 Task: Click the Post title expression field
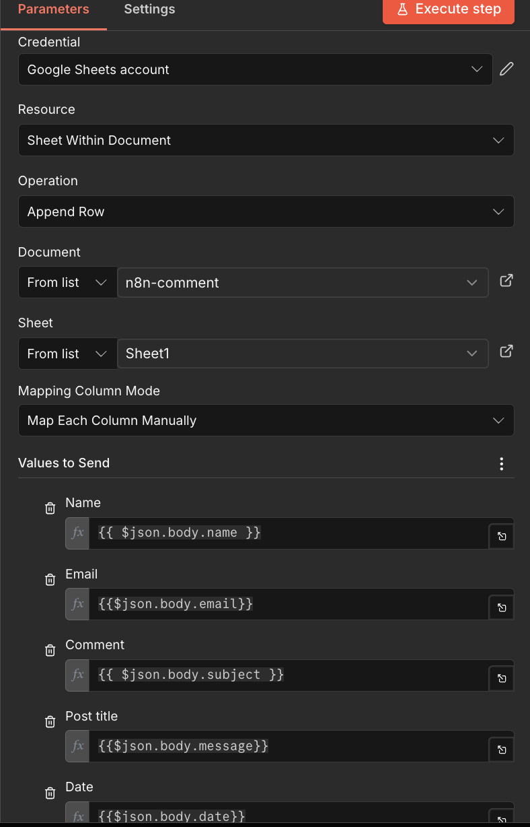tap(288, 746)
